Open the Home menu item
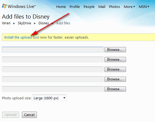Viewport: 155px width, 122px height. click(61, 7)
